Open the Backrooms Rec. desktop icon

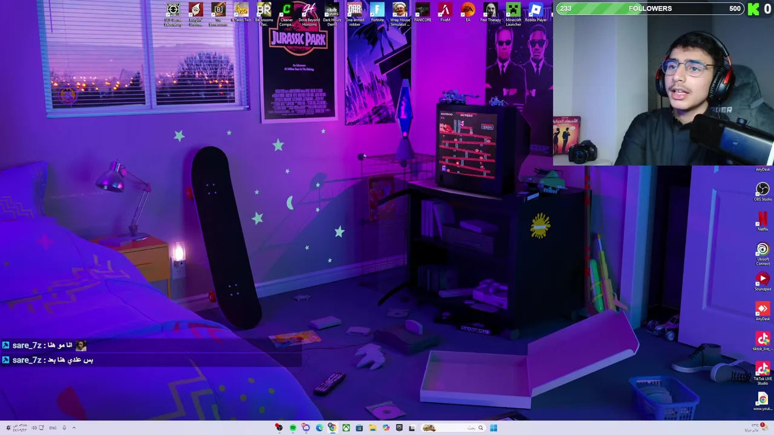pos(264,14)
